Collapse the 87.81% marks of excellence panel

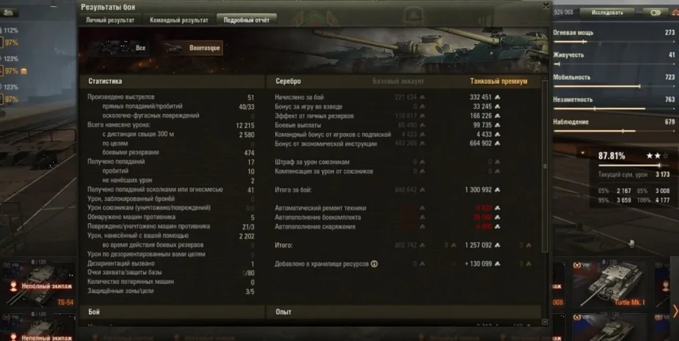(583, 153)
